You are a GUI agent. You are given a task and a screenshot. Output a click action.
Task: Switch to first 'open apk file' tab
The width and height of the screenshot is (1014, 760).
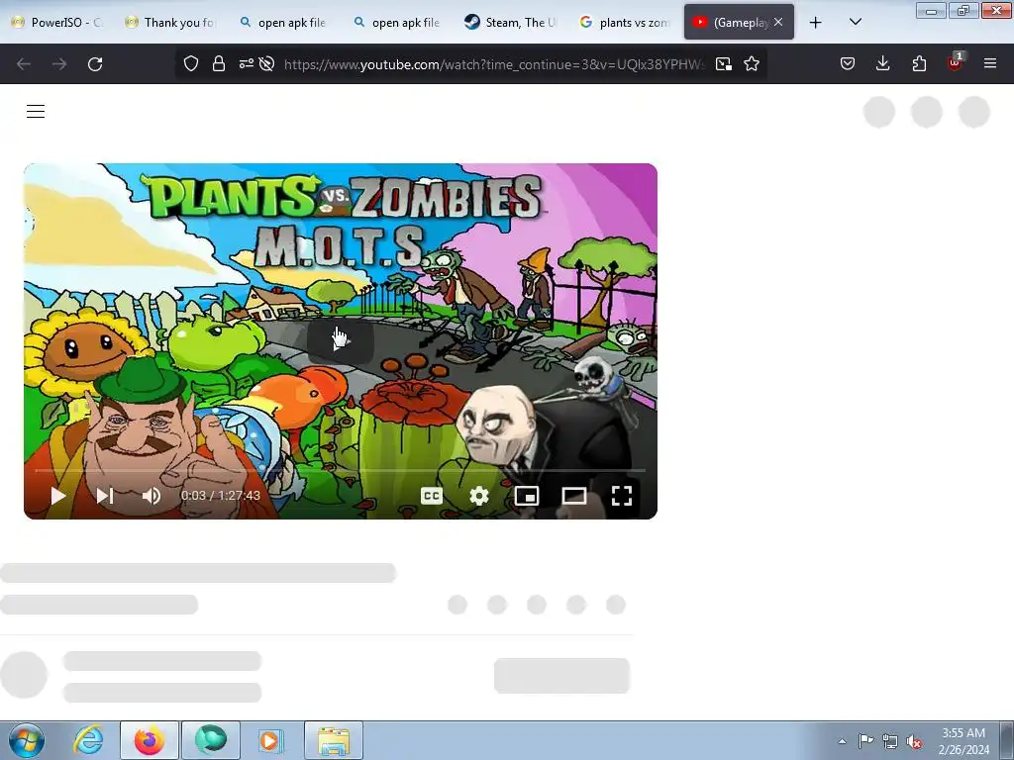[x=284, y=22]
